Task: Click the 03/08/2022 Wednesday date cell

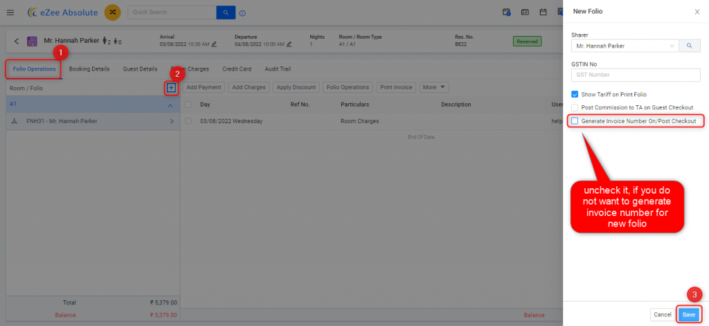Action: (x=231, y=121)
